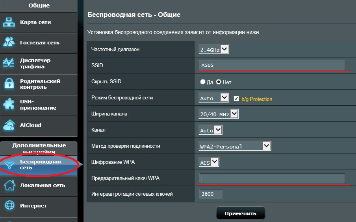Click the SSID field containing ASUS

(272, 65)
